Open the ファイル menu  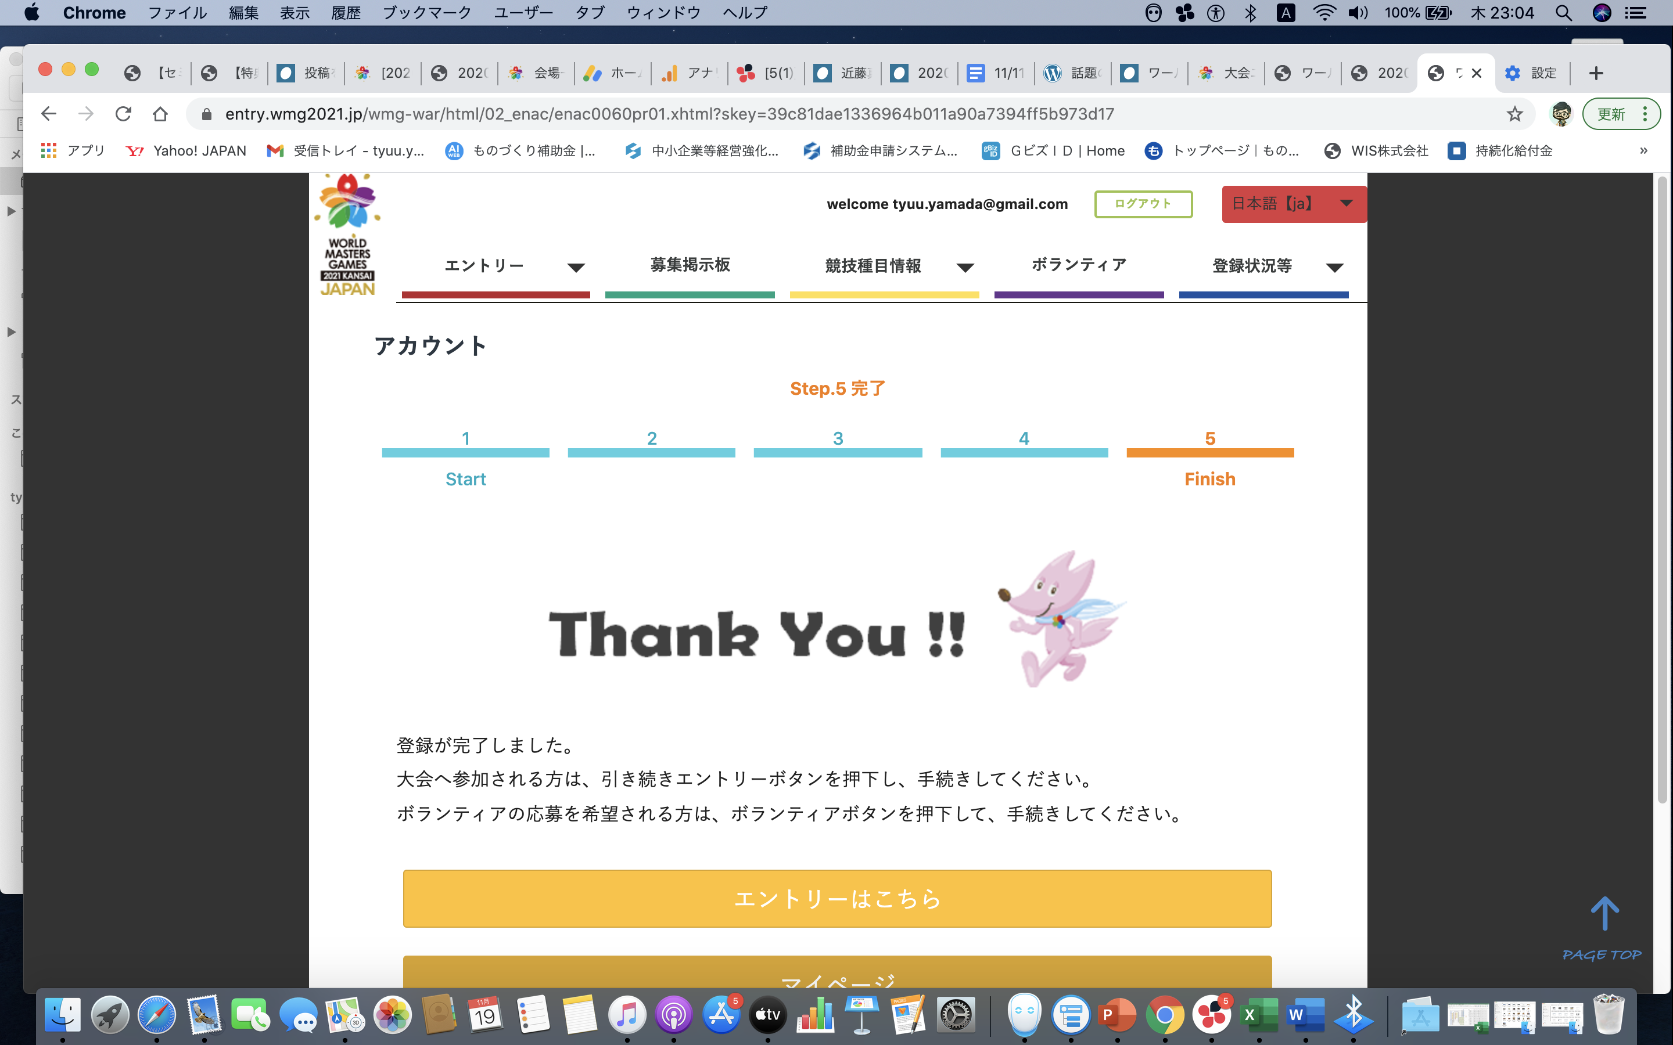tap(178, 12)
